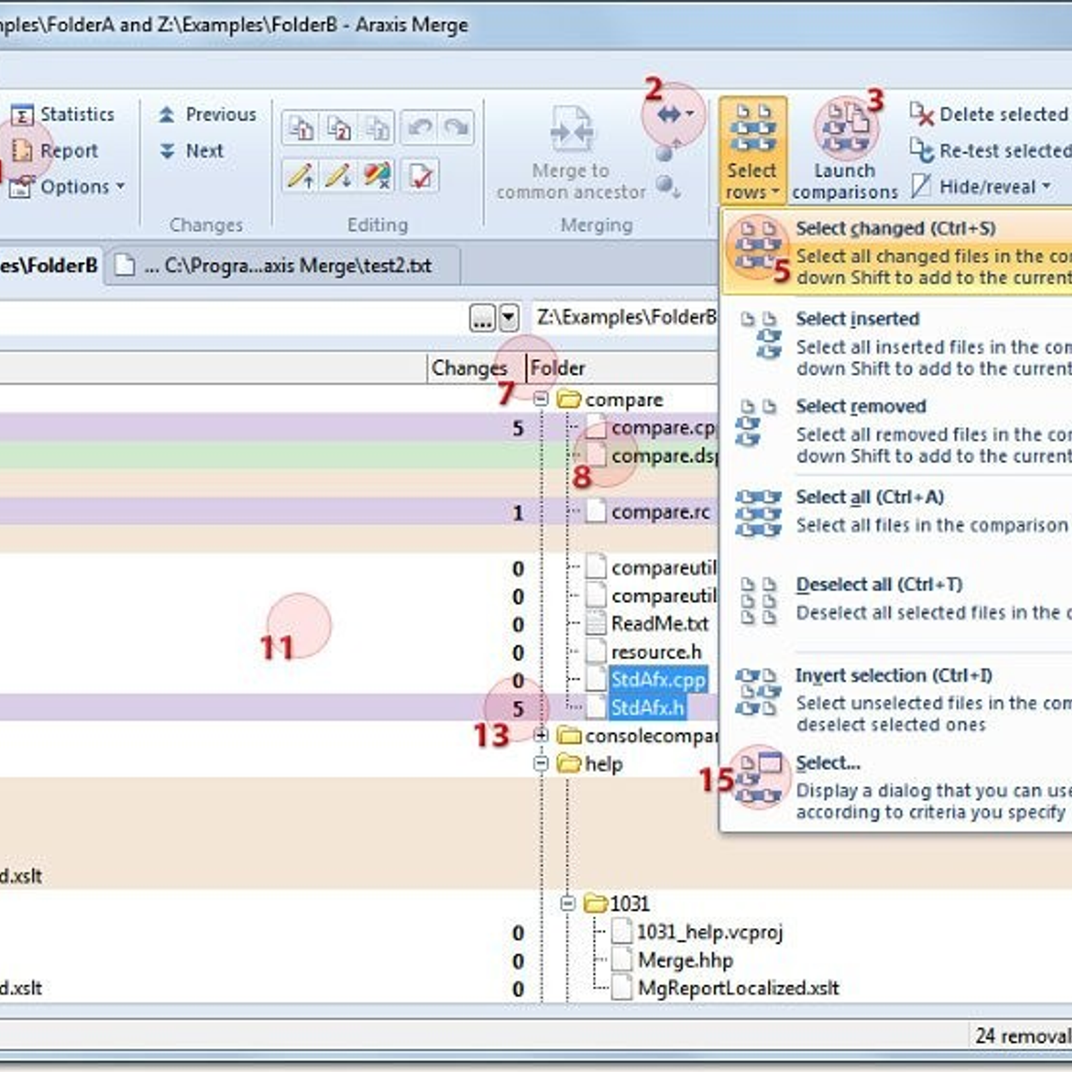Collapse the 1031 folder node
This screenshot has width=1072, height=1072.
567,904
